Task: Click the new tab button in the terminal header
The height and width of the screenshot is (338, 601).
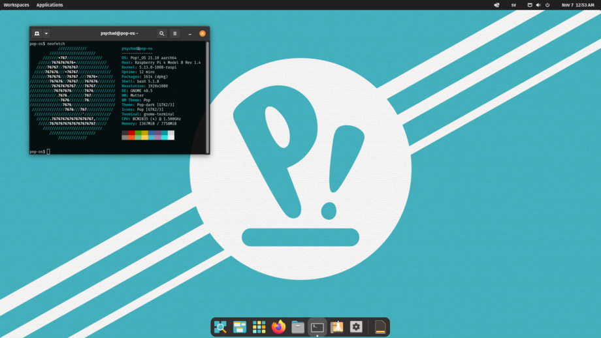Action: pos(37,33)
